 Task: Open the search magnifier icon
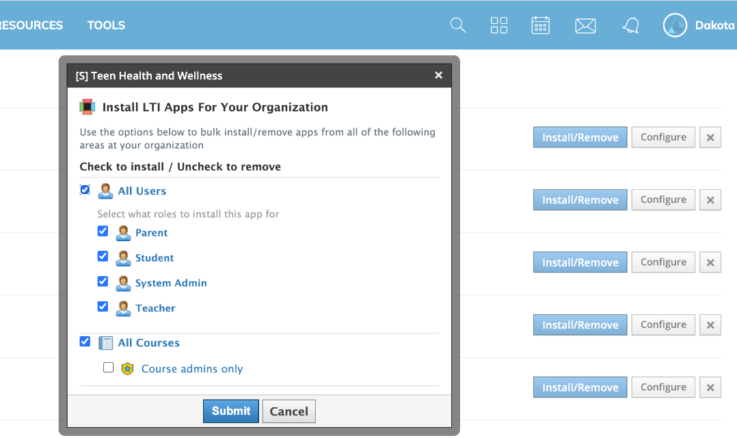pos(457,25)
